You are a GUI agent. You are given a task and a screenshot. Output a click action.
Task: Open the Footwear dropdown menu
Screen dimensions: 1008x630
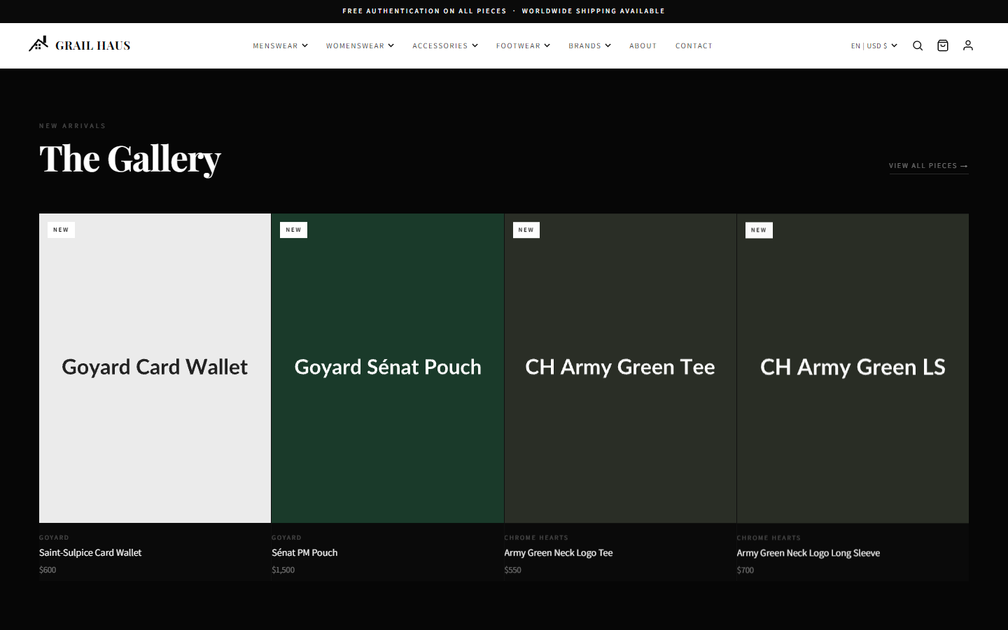[x=523, y=45]
